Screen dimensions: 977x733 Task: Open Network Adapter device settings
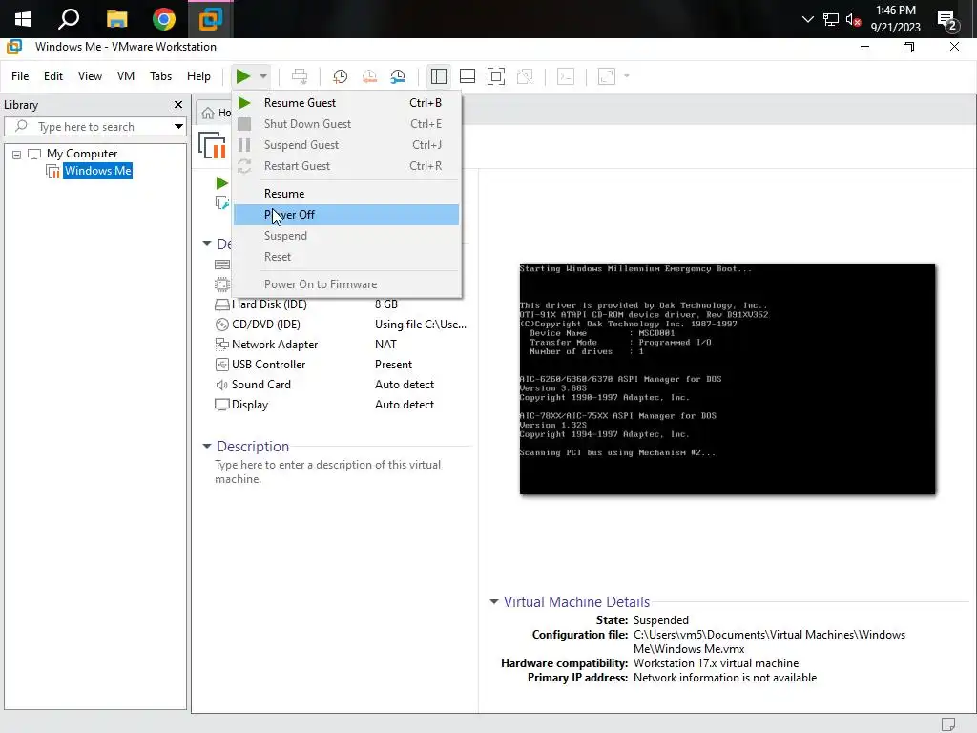tap(275, 344)
